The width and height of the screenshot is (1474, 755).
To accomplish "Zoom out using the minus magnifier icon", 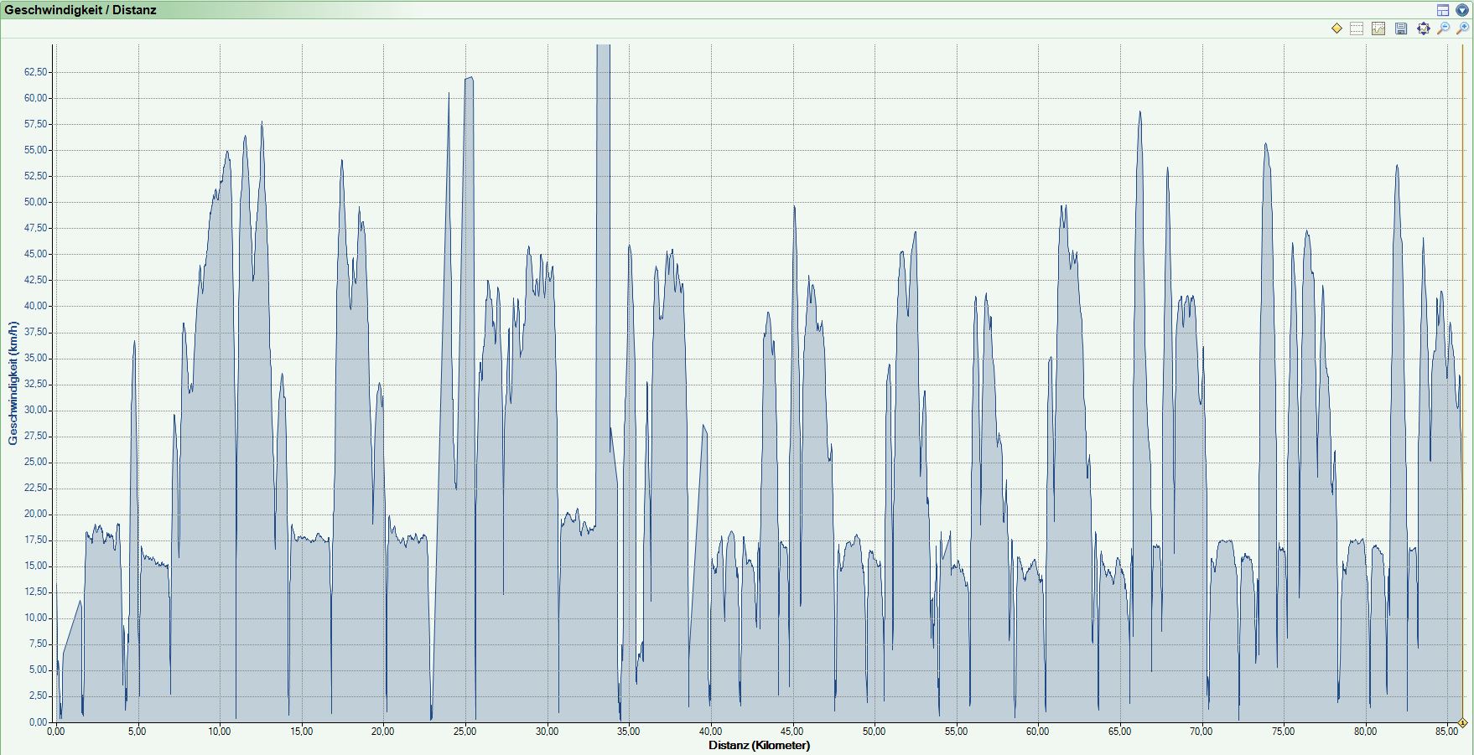I will pyautogui.click(x=1443, y=28).
